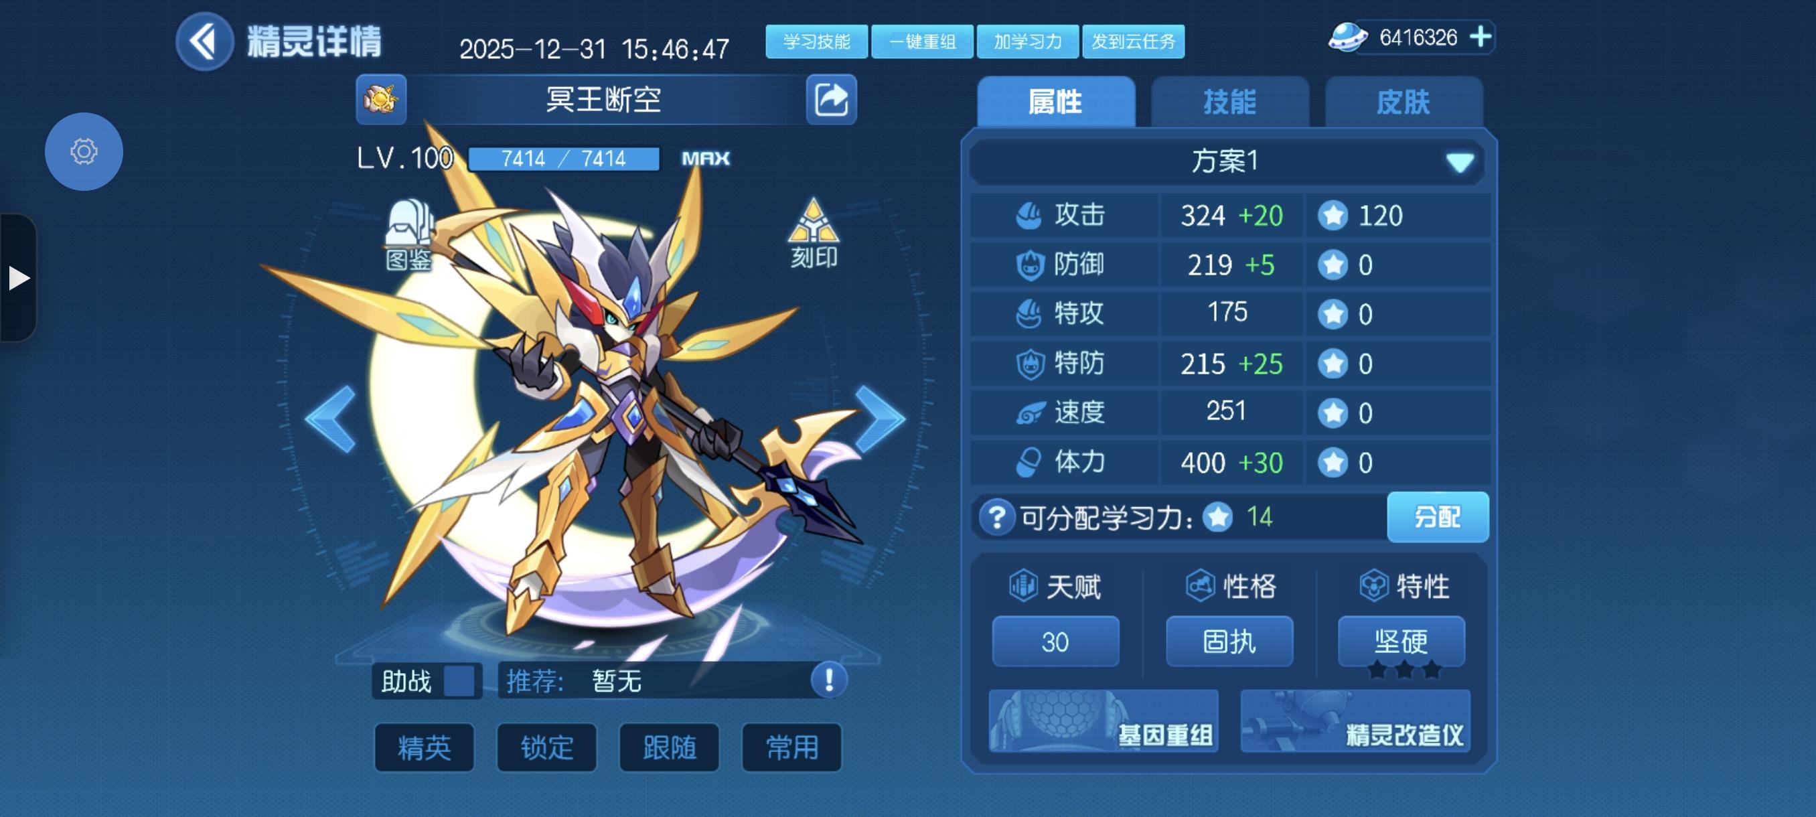Click the 分配 allocate button
The width and height of the screenshot is (1816, 817).
[x=1438, y=517]
